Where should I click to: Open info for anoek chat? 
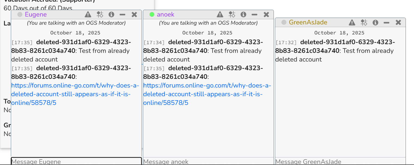point(243,15)
